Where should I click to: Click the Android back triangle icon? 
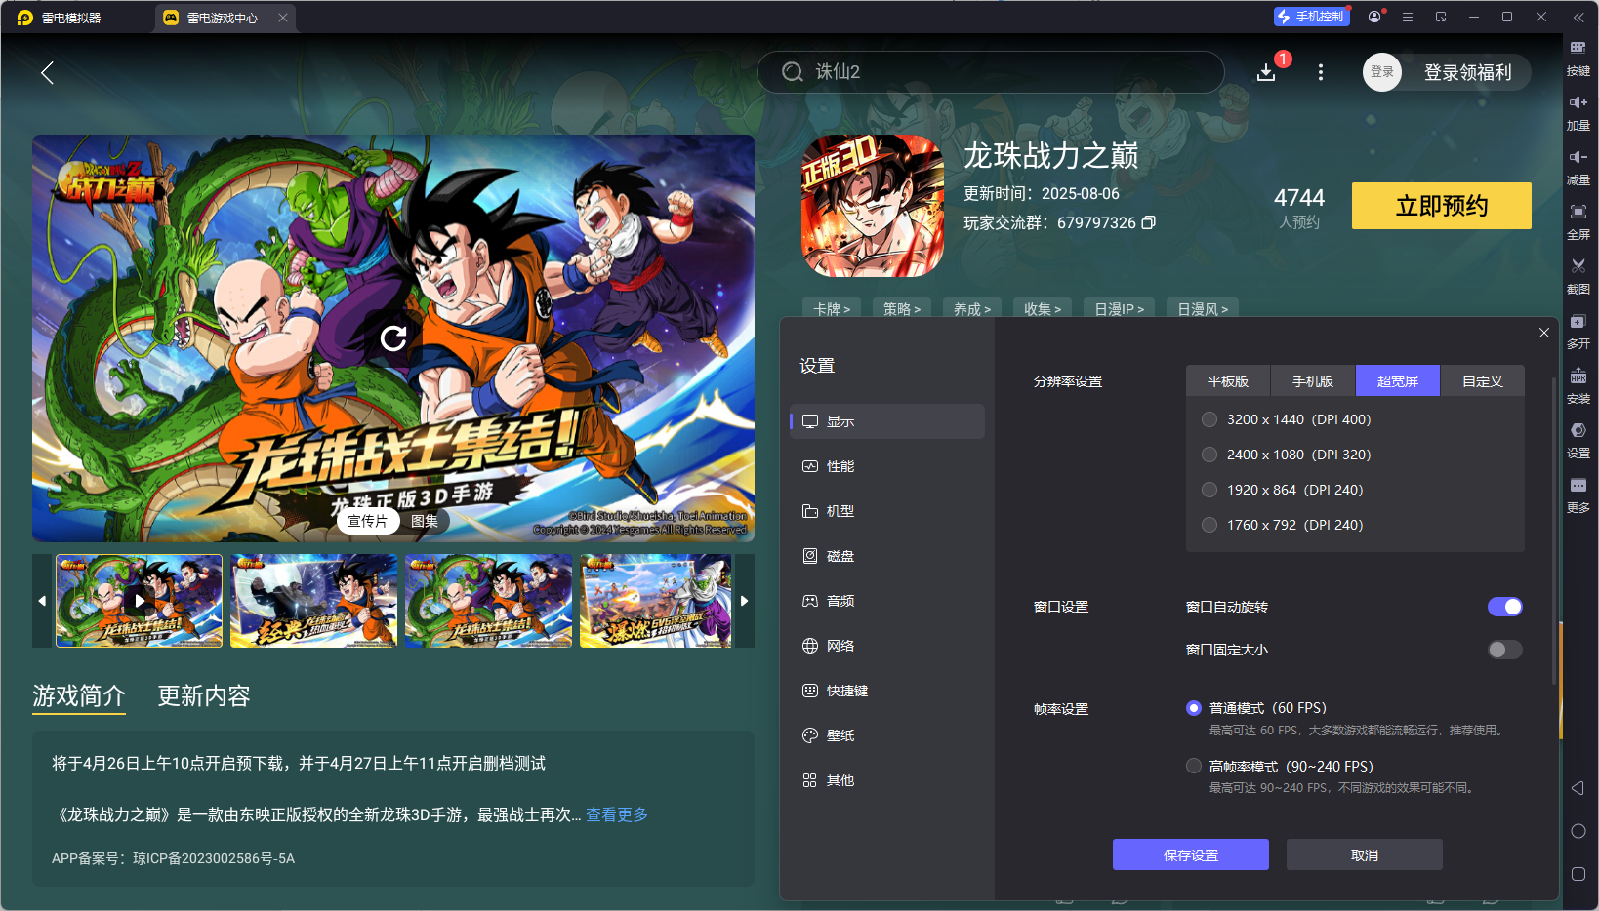click(x=1578, y=788)
